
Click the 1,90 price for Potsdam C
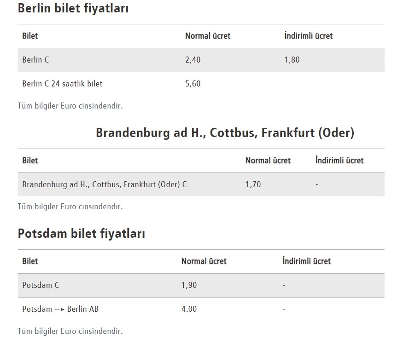click(x=189, y=285)
